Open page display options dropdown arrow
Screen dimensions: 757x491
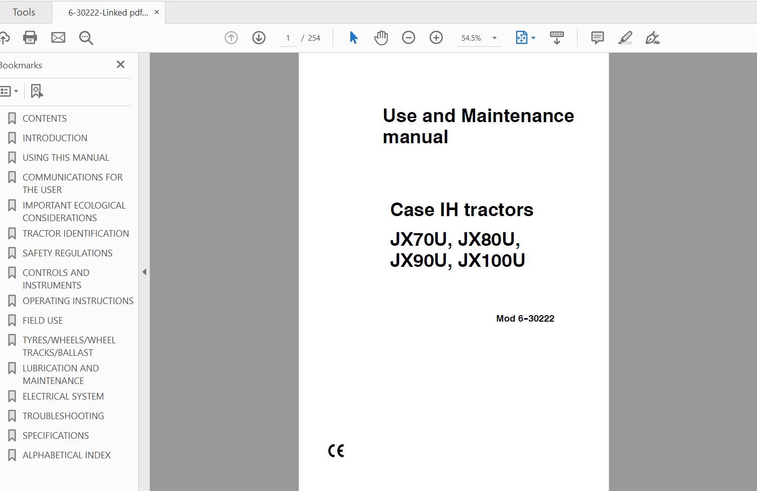point(533,38)
